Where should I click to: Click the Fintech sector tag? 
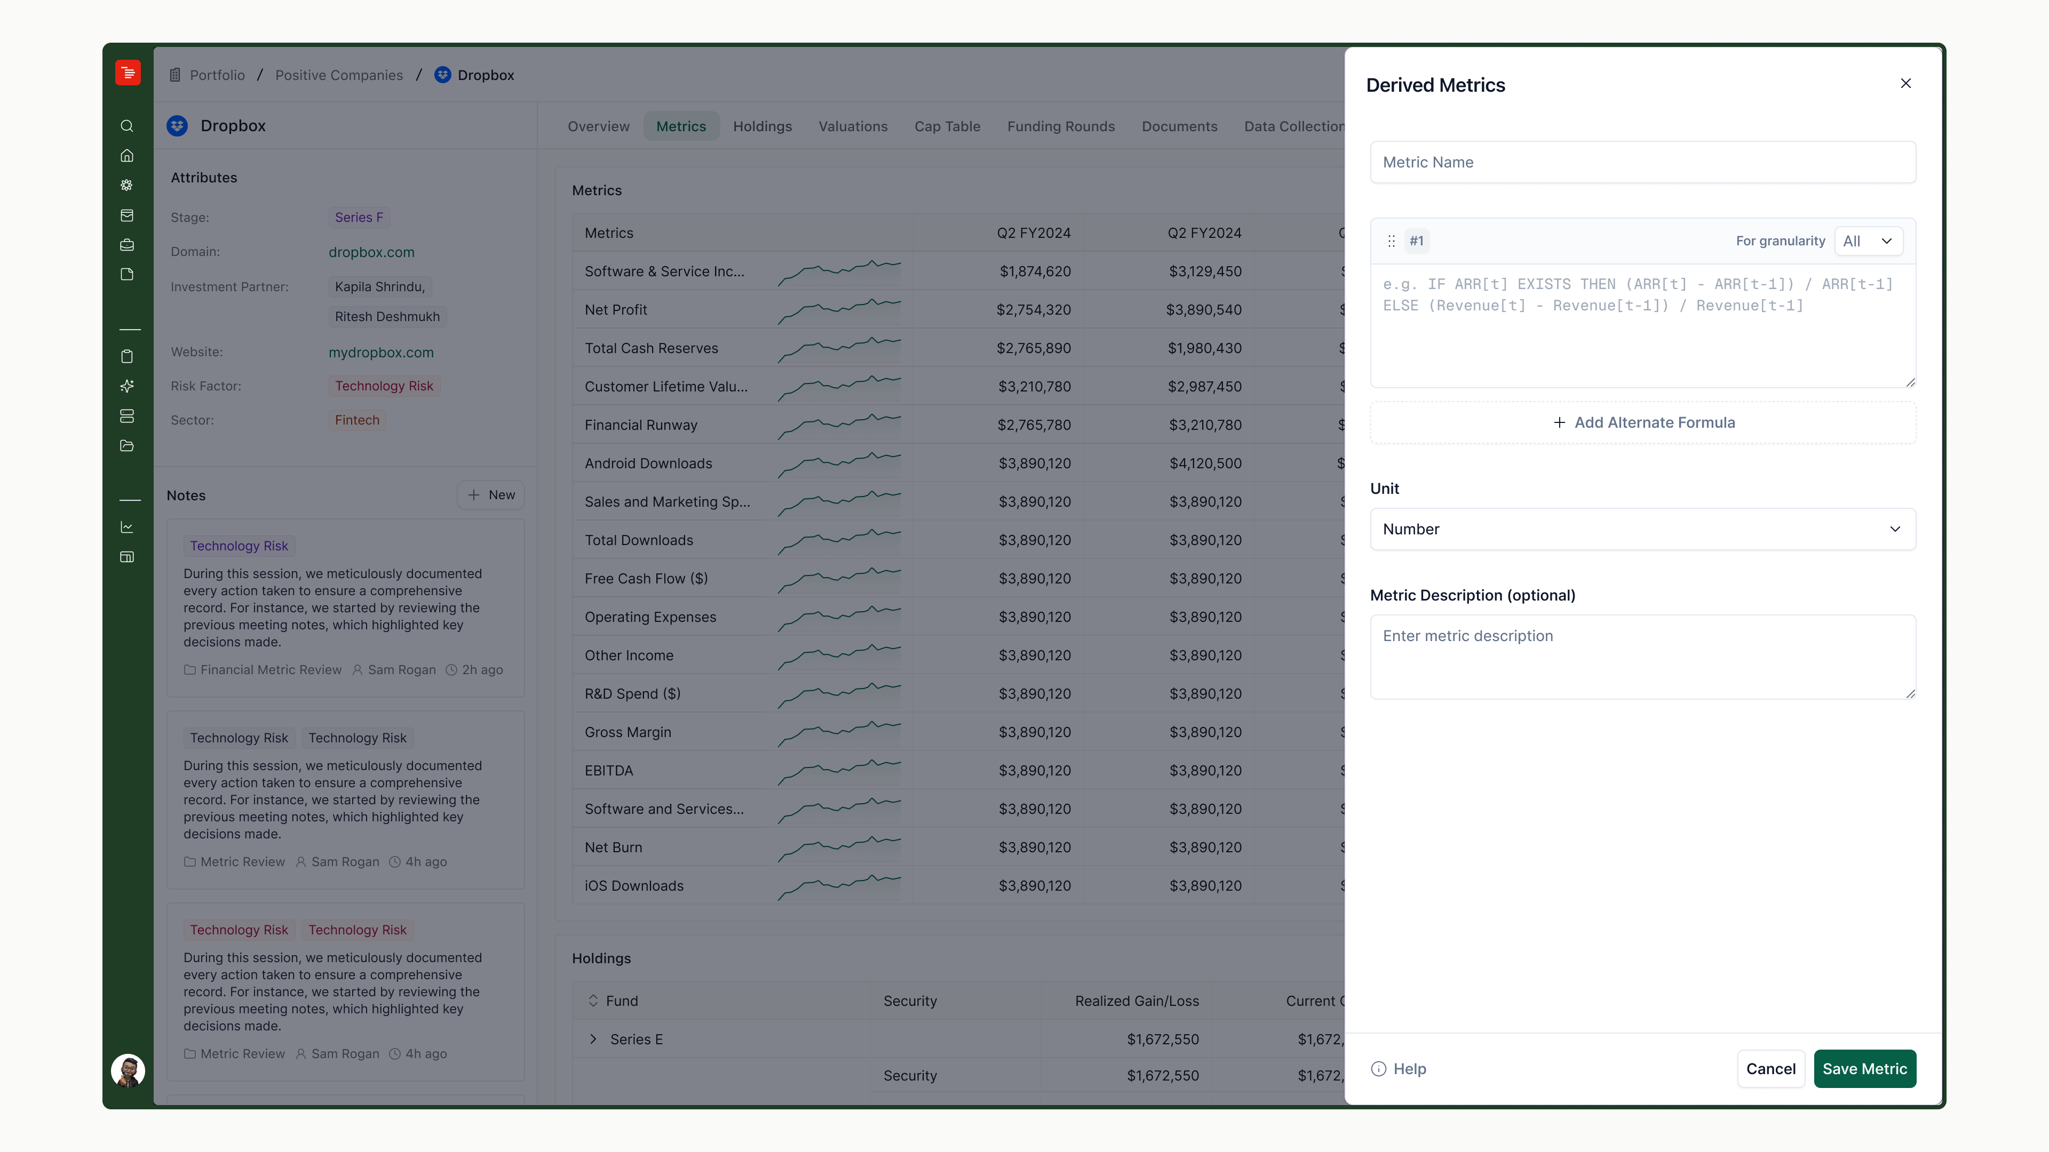pos(357,421)
